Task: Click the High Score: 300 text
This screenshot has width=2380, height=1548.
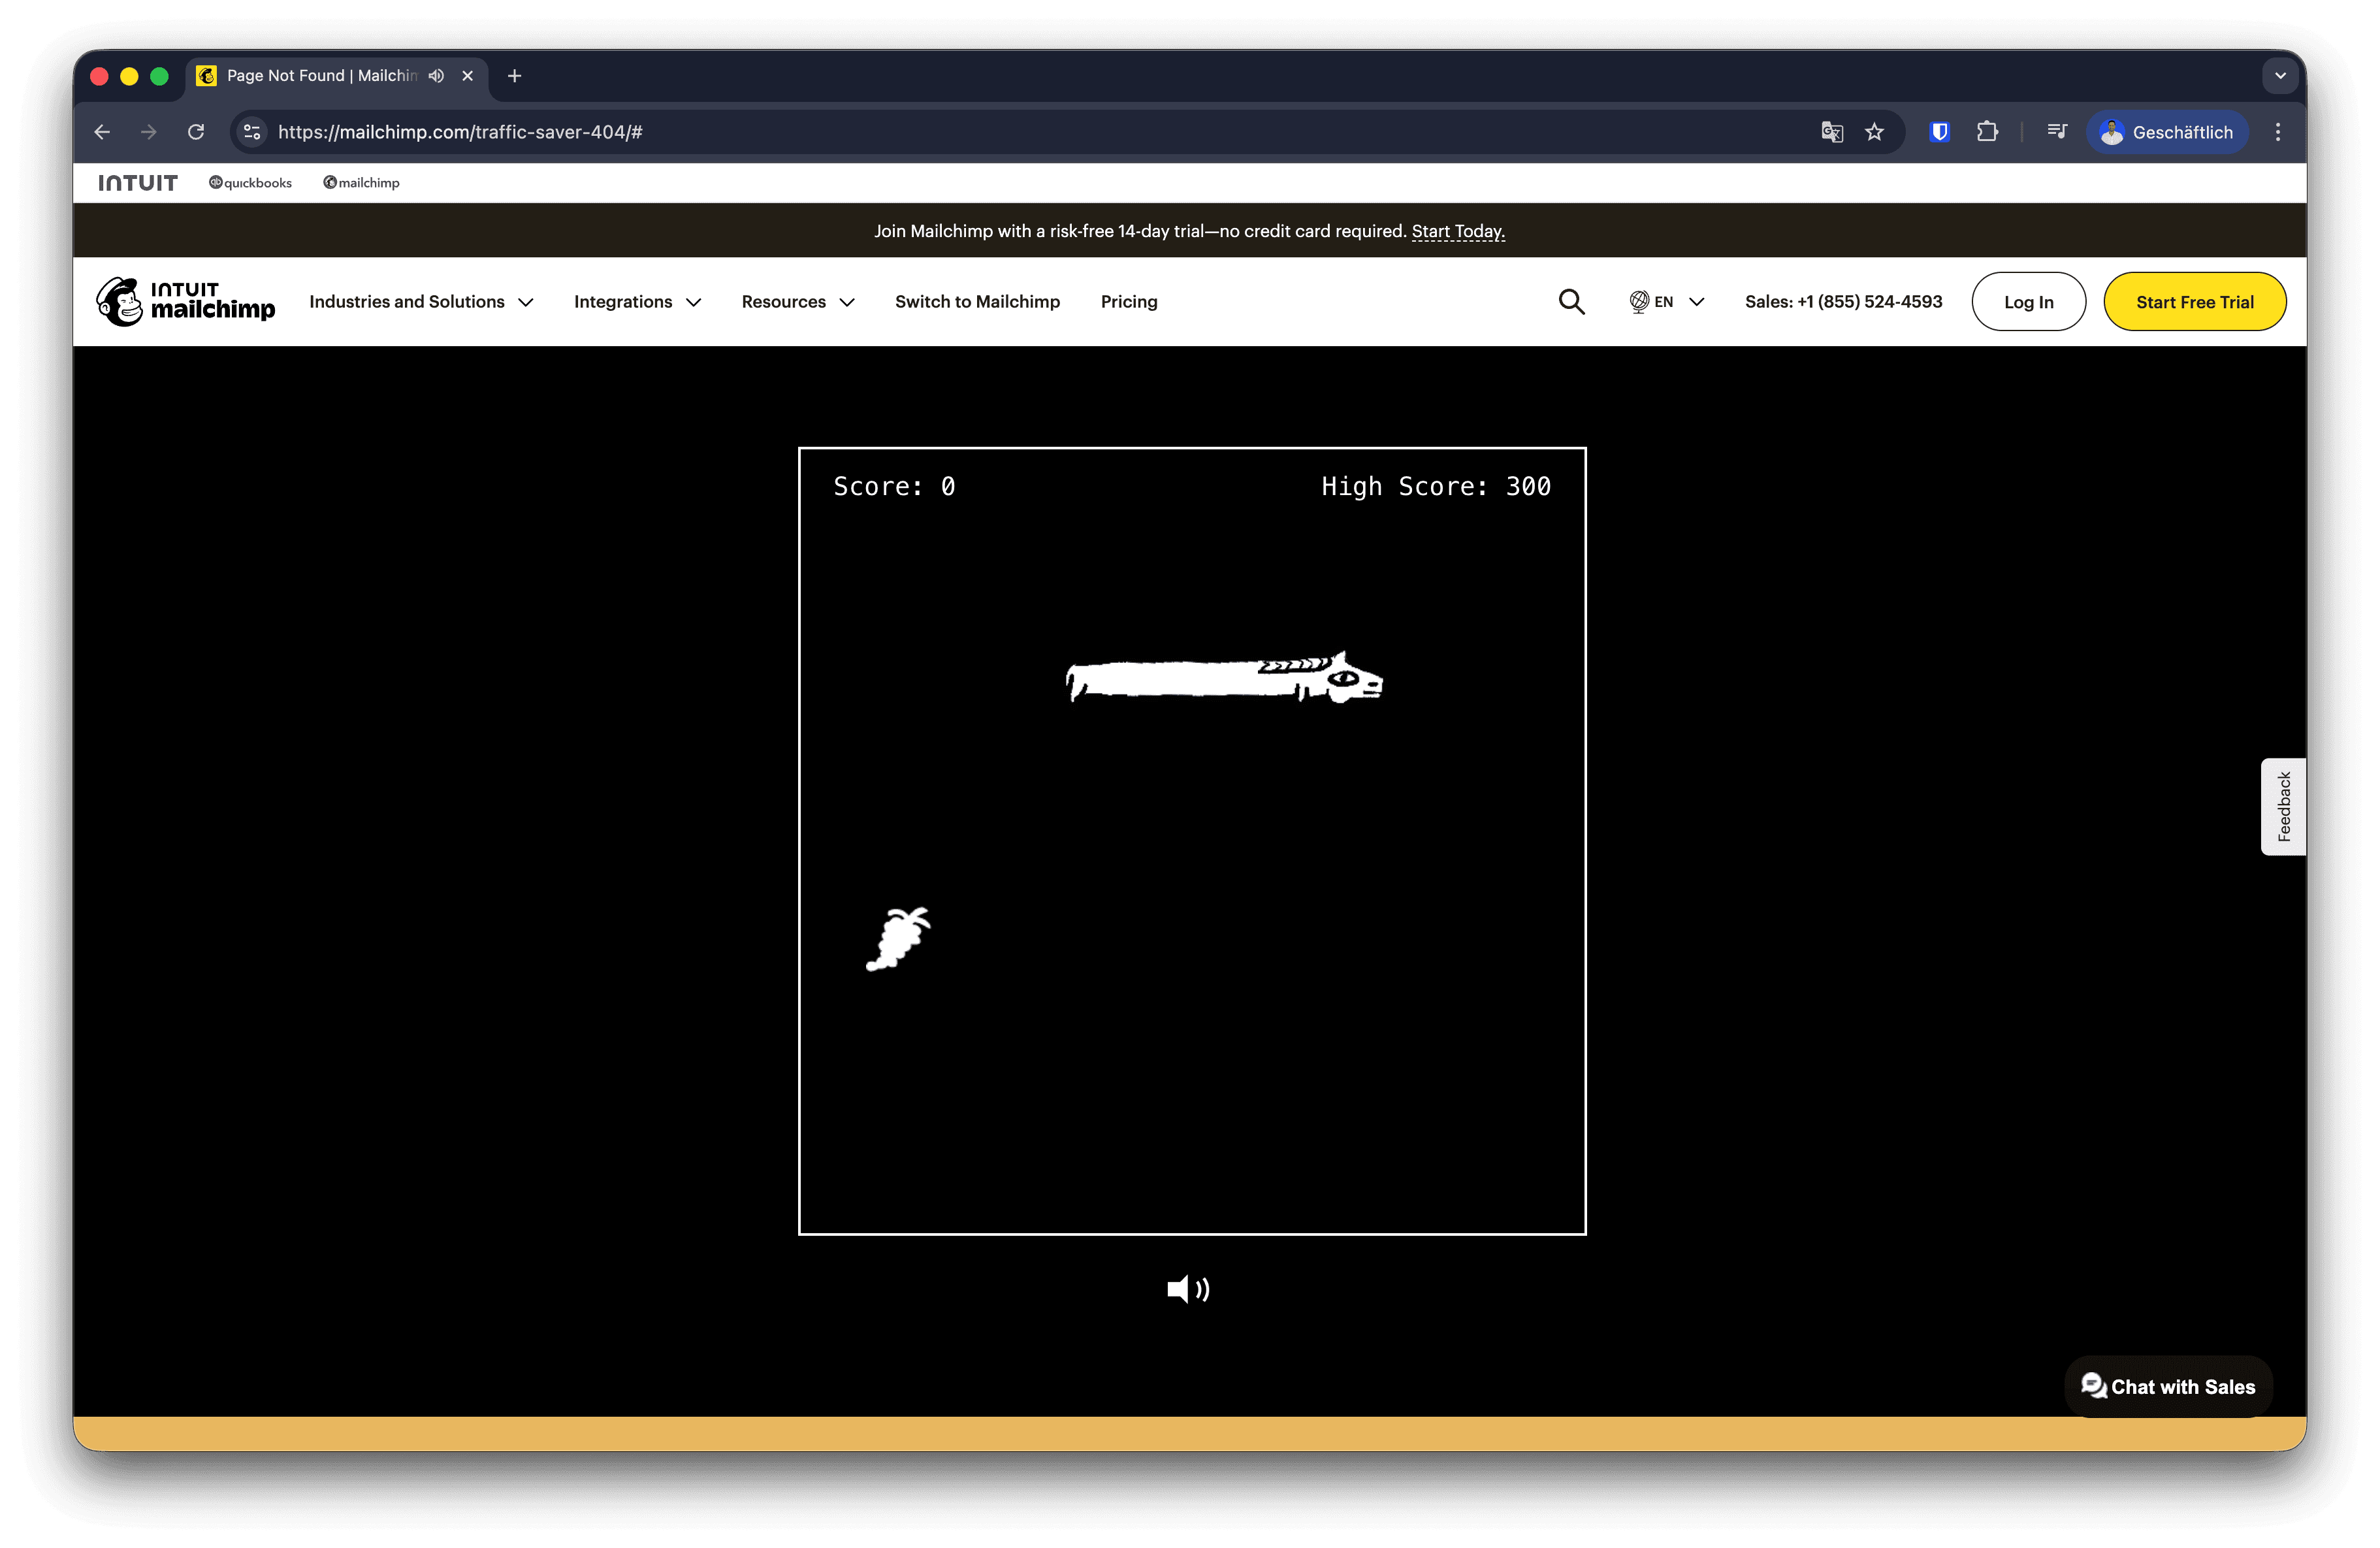Action: pyautogui.click(x=1436, y=487)
